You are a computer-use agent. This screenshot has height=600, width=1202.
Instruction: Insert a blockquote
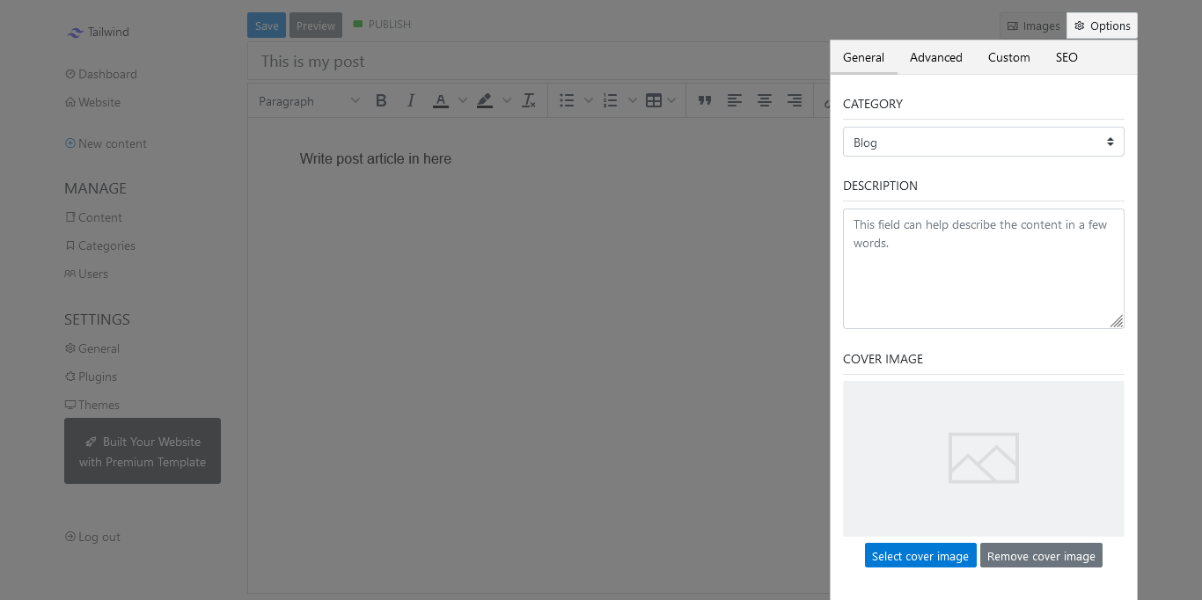(705, 100)
